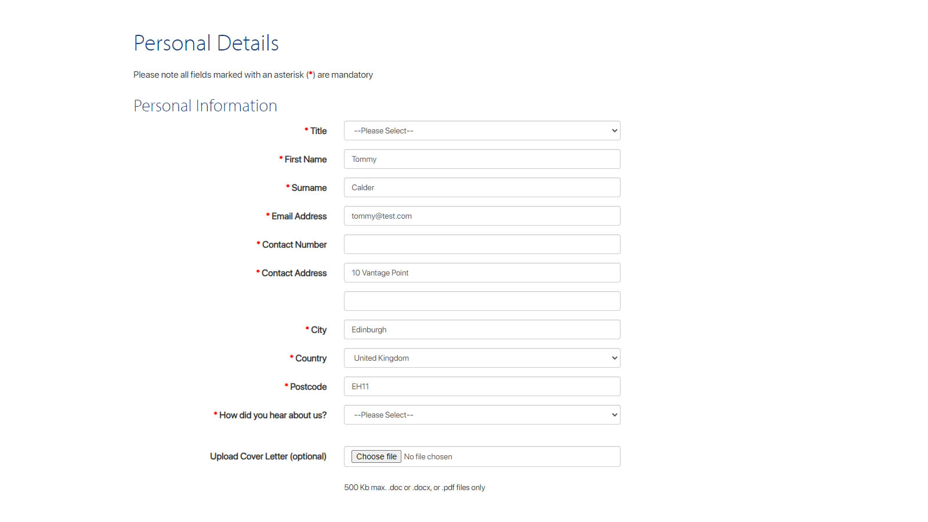The height and width of the screenshot is (522, 928).
Task: Click the Surname field containing Calder
Action: [x=481, y=187]
